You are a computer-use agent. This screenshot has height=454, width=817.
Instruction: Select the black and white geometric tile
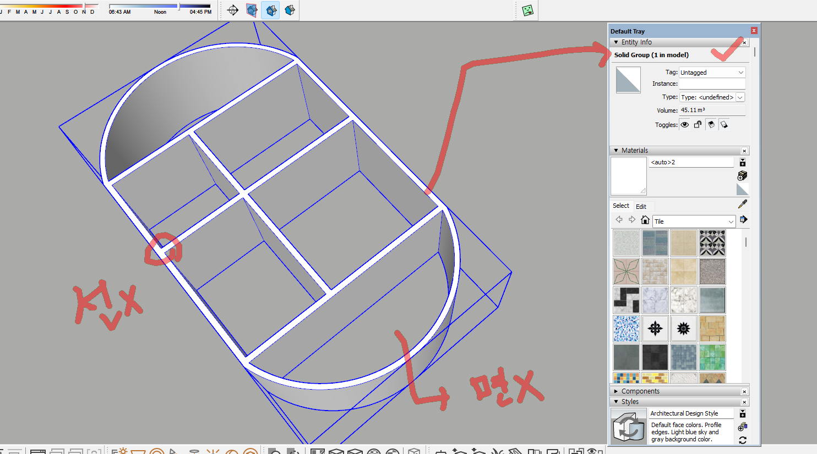click(712, 243)
